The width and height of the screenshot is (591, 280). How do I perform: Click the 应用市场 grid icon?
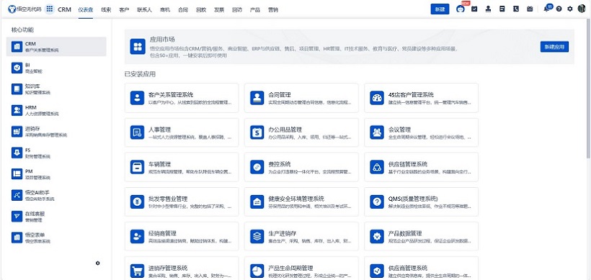[x=138, y=46]
